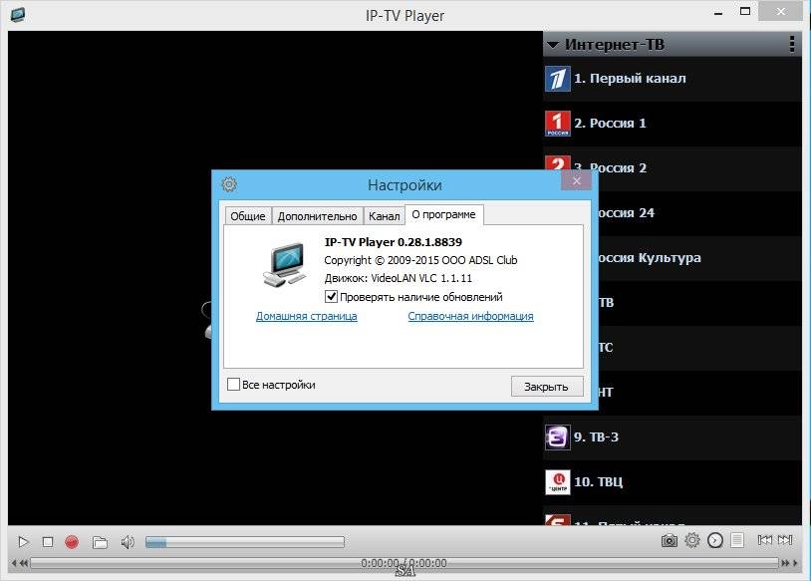The image size is (811, 581).
Task: Open file using the folder icon
Action: (x=100, y=542)
